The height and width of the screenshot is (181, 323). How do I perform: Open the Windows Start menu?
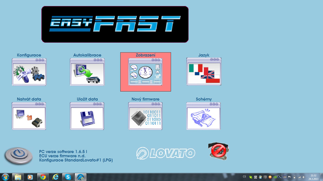pos(5,177)
